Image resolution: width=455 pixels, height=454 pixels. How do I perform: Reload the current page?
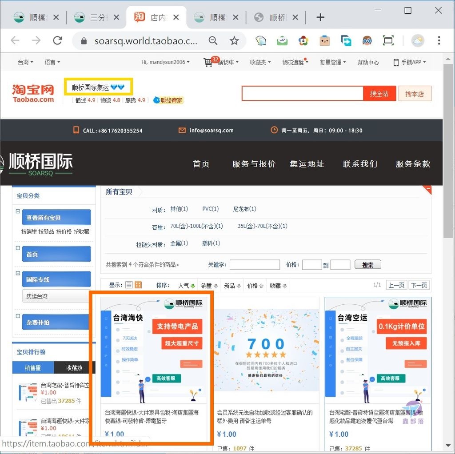57,40
